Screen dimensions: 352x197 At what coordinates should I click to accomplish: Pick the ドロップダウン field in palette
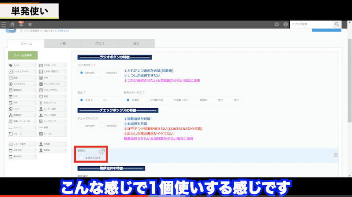53,90
